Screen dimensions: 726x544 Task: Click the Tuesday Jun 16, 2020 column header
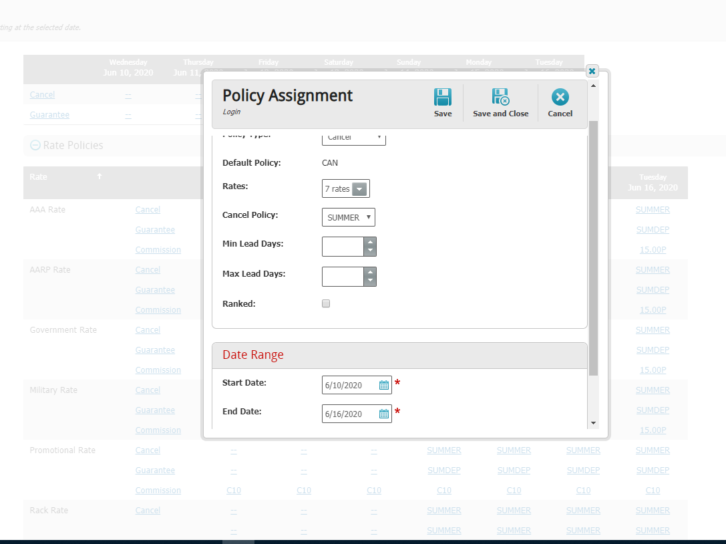653,182
